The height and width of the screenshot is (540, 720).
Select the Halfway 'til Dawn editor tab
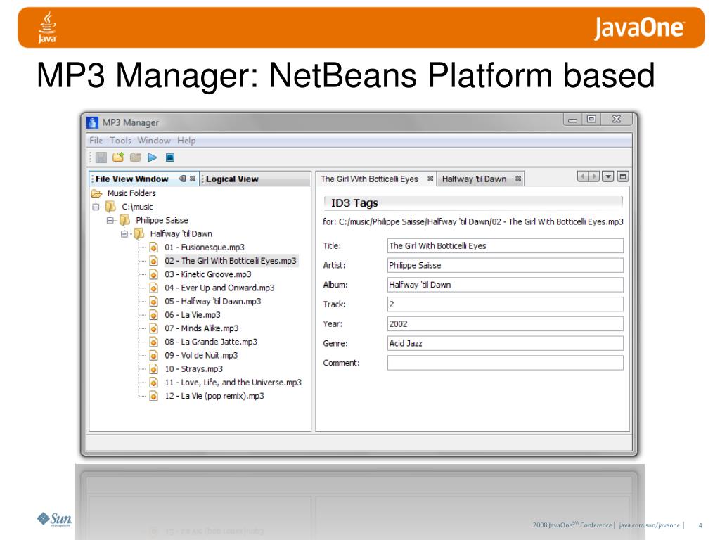point(474,179)
